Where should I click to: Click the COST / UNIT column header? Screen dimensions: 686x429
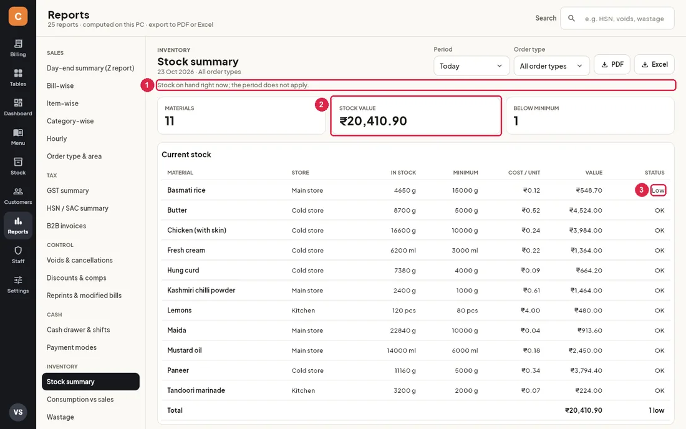click(524, 173)
